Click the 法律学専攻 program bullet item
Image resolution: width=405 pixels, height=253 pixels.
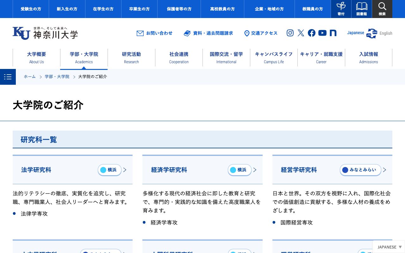pyautogui.click(x=34, y=213)
